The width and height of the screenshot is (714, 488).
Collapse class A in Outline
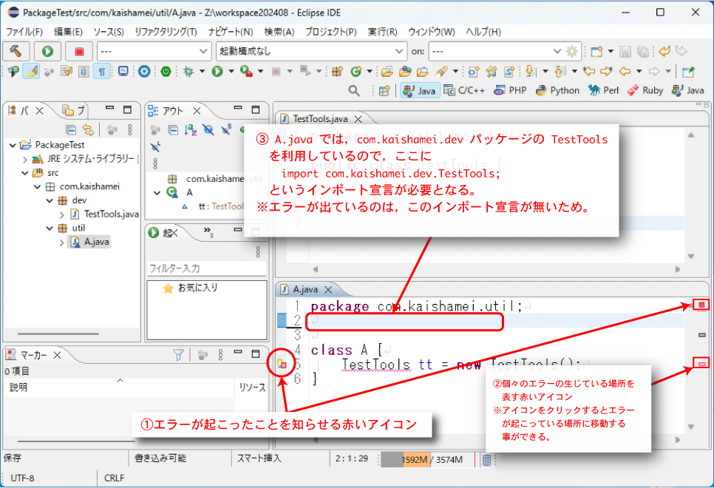click(157, 193)
